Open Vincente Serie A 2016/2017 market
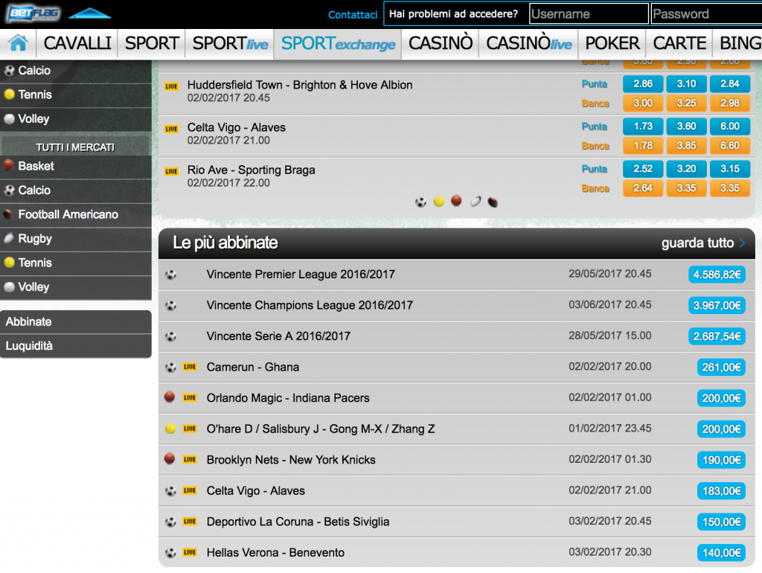This screenshot has width=762, height=573. (x=278, y=336)
